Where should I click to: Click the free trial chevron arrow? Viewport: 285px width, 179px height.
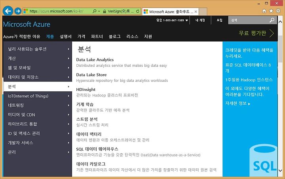pos(272,33)
